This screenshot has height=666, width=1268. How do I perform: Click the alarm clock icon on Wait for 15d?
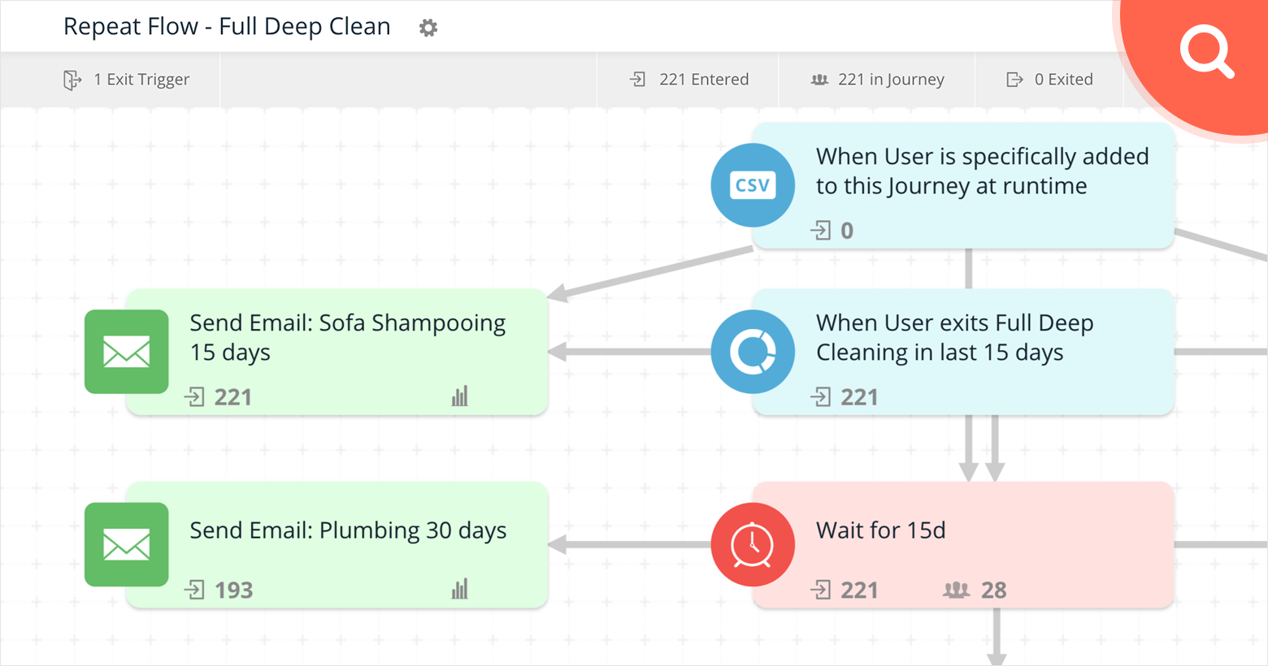point(753,544)
